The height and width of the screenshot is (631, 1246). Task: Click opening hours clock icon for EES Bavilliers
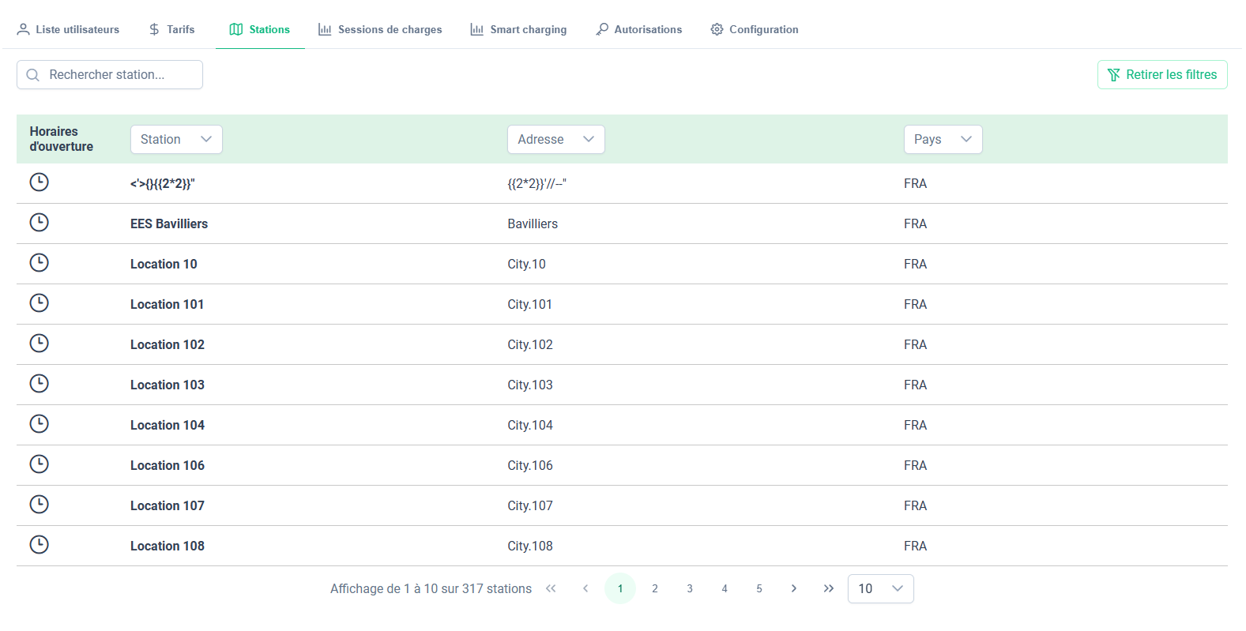tap(39, 223)
